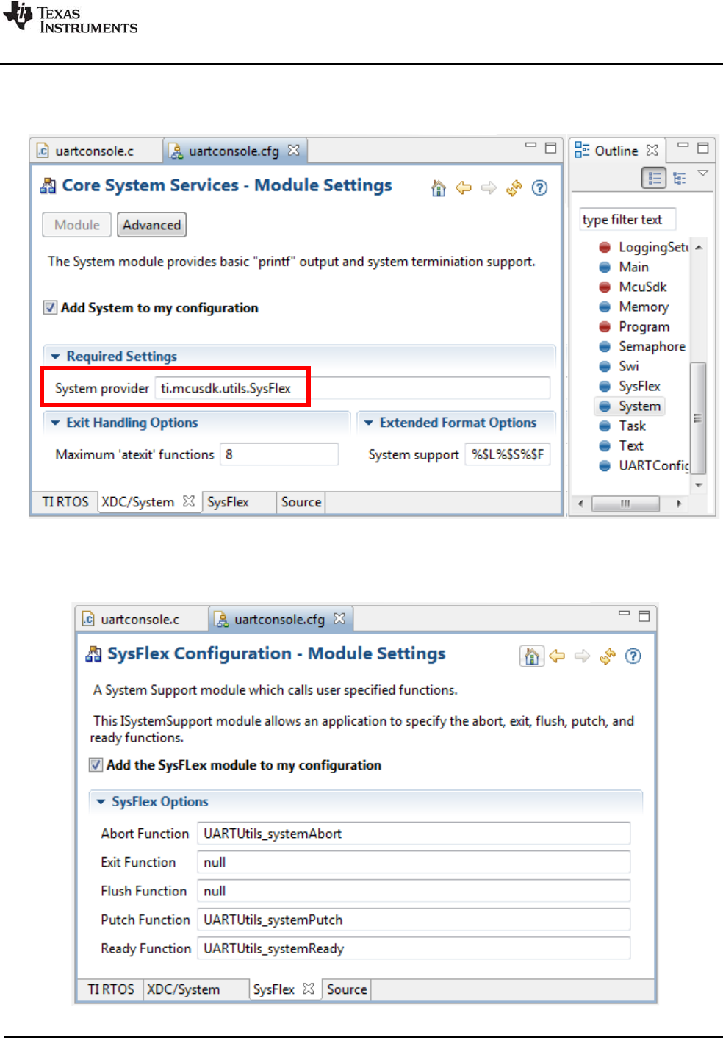Click the System support format field
This screenshot has width=723, height=1046.
click(508, 454)
